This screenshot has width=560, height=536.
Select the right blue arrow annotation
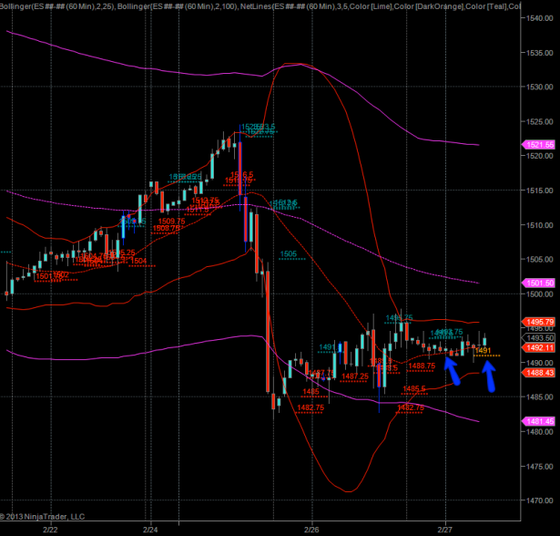pyautogui.click(x=489, y=376)
